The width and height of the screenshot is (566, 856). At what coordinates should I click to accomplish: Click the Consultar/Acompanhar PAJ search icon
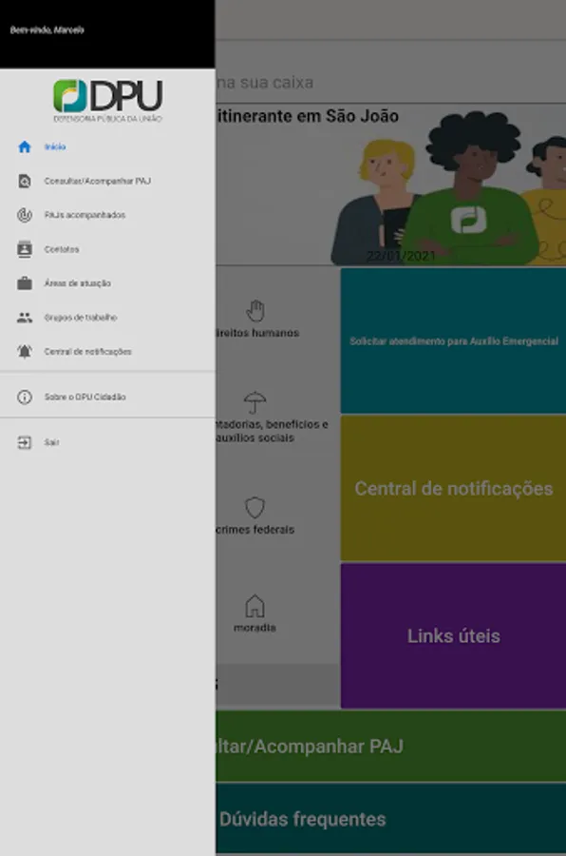[25, 181]
